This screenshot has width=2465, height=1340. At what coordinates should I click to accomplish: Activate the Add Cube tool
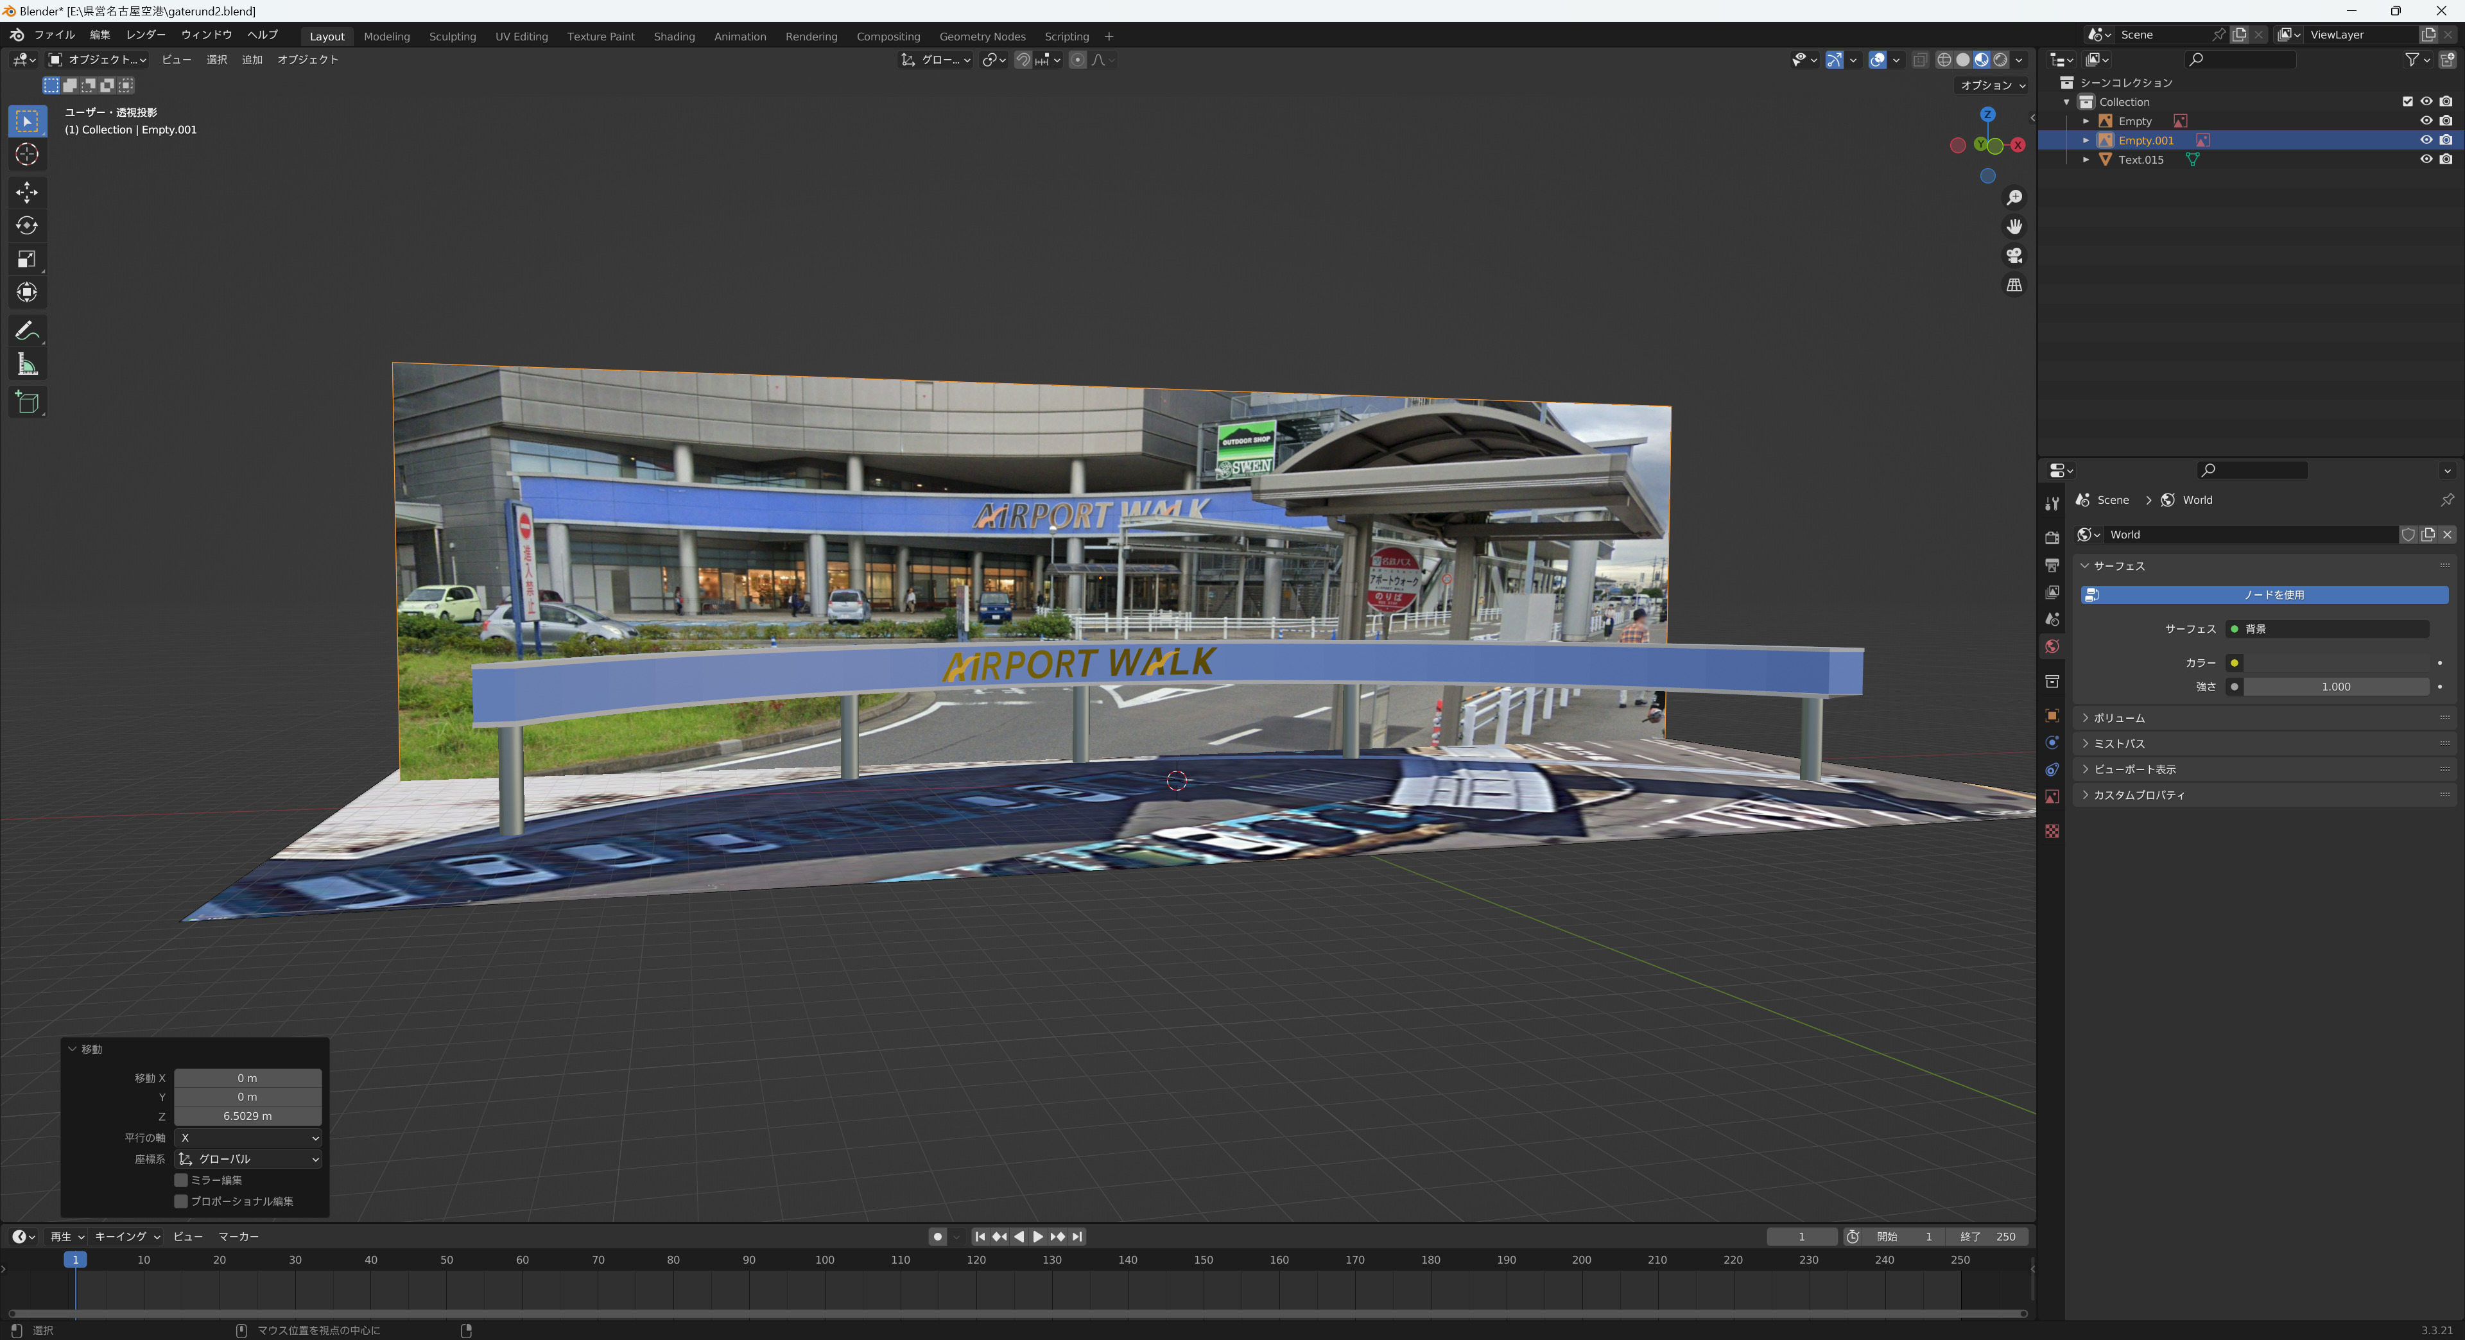[27, 402]
